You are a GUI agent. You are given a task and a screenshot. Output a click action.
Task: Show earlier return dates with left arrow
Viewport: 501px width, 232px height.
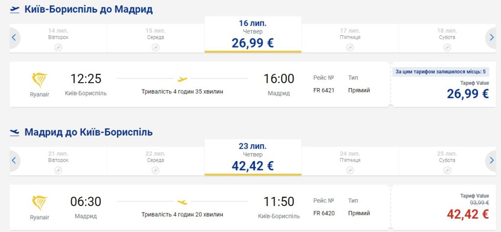pos(14,160)
